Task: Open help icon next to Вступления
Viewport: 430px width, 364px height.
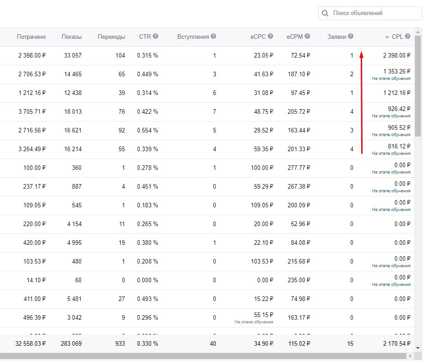Action: pos(213,36)
